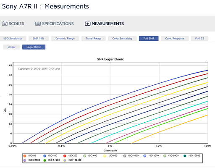Viewport: 215px width, 168px height.
Task: Switch to SNR 18% measurement
Action: [x=39, y=39]
